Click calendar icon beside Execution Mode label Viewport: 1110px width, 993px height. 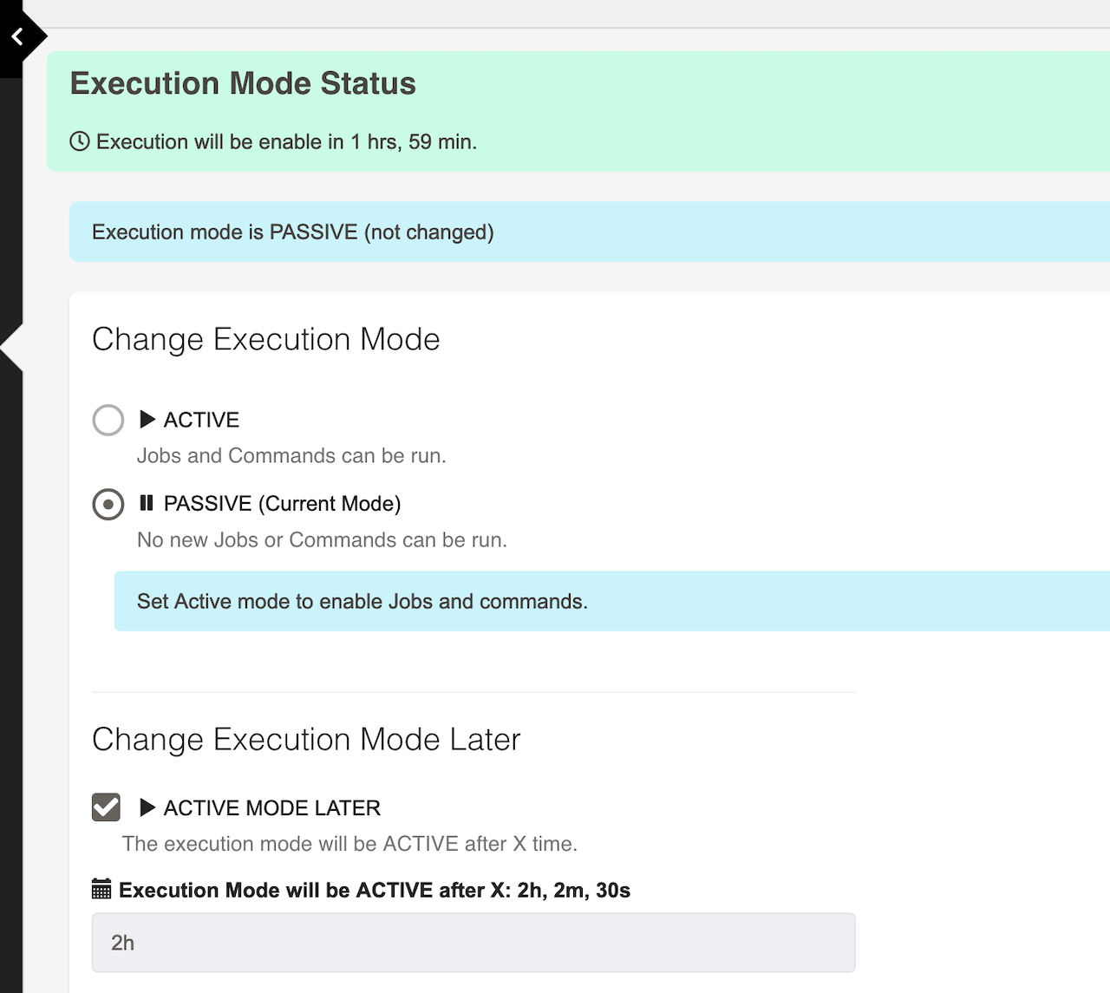101,889
